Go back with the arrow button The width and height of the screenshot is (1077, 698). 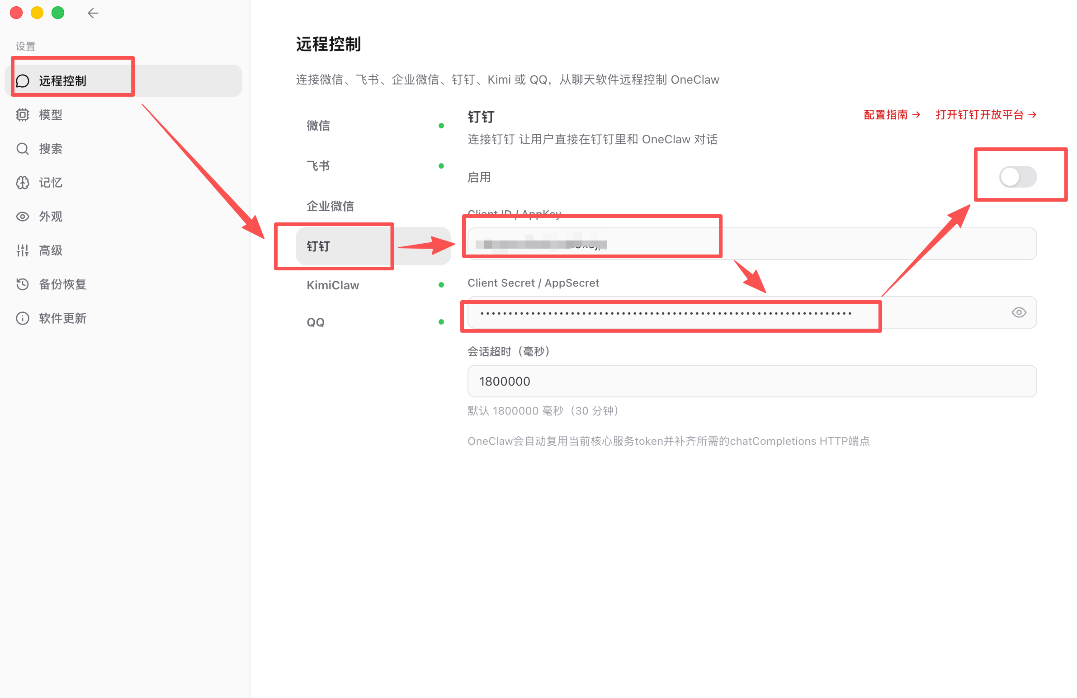(x=93, y=13)
